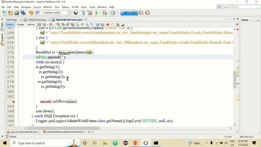Click the Windows Start button

(4, 143)
